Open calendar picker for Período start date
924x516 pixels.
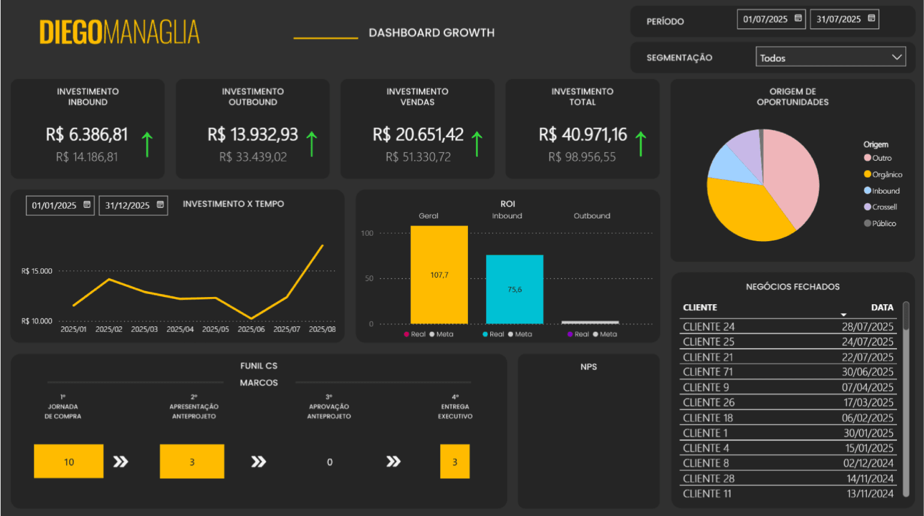(x=799, y=19)
